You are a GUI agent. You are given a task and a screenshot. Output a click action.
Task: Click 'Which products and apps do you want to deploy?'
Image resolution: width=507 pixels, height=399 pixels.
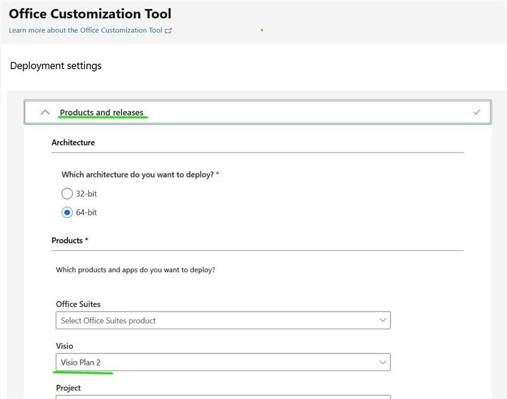pos(135,270)
